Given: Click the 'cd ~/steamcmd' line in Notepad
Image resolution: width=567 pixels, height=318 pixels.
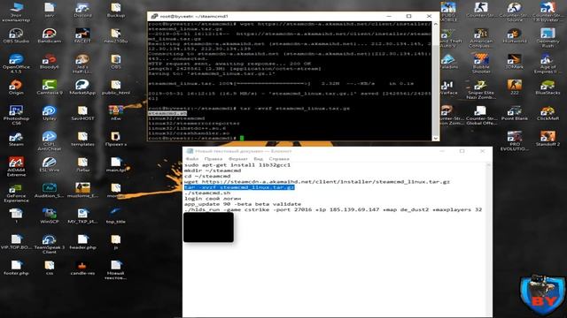Looking at the screenshot, I should click(x=207, y=177).
